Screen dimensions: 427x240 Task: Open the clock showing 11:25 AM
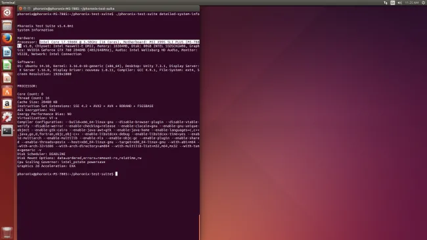[412, 3]
